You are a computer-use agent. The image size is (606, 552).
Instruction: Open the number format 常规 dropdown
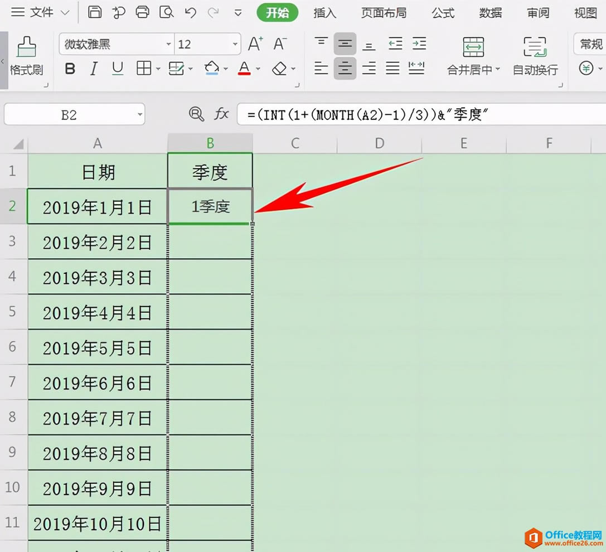tap(590, 44)
